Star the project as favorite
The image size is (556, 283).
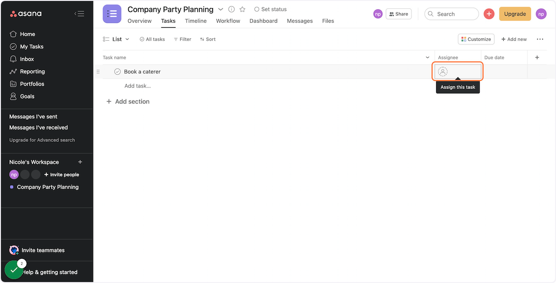click(242, 9)
